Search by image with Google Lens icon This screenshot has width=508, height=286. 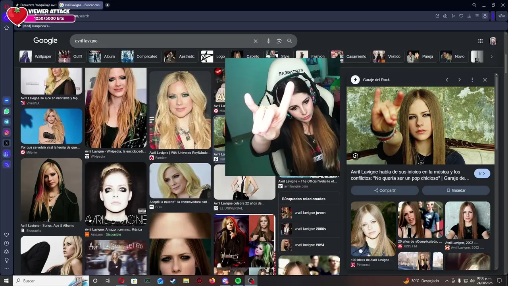pos(279,41)
